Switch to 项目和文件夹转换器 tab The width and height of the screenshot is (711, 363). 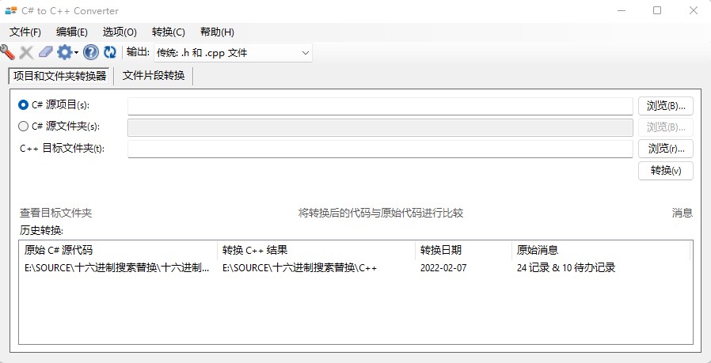[59, 76]
